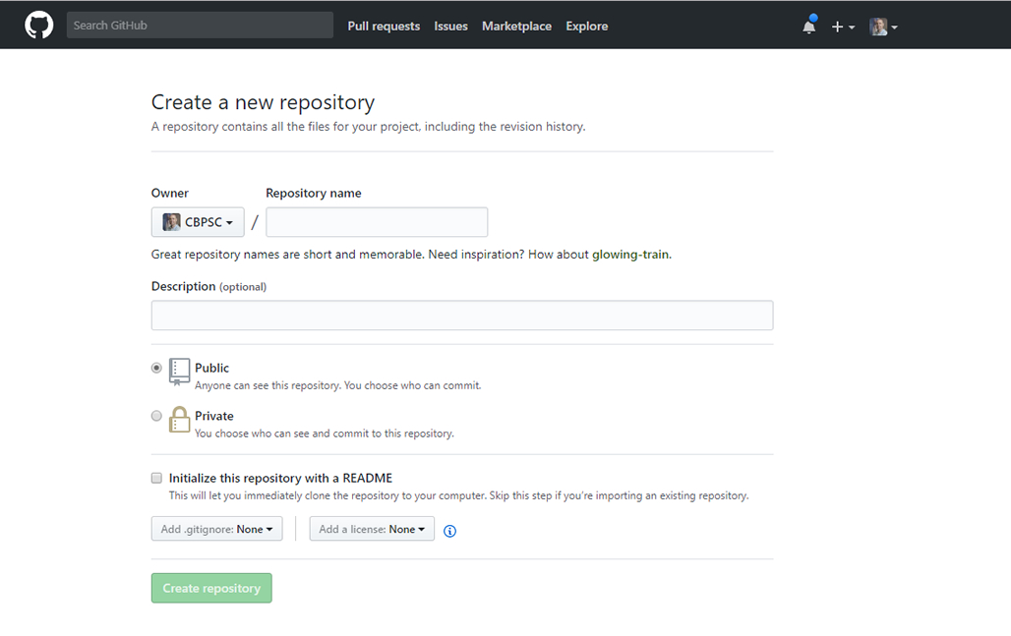The width and height of the screenshot is (1011, 636).
Task: Use the suggested name glowing-train
Action: click(x=630, y=255)
